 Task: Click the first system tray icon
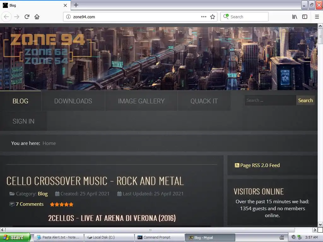point(294,237)
